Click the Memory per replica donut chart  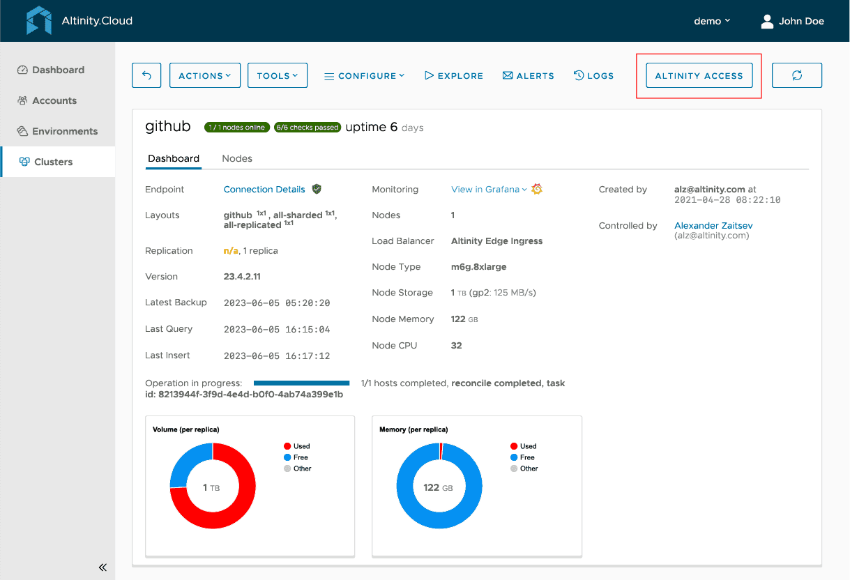coord(439,486)
